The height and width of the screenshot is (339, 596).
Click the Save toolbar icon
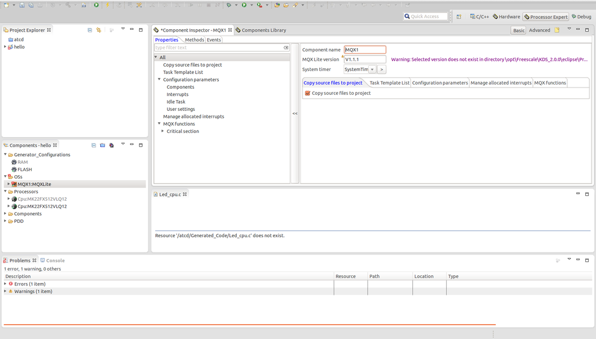(22, 5)
